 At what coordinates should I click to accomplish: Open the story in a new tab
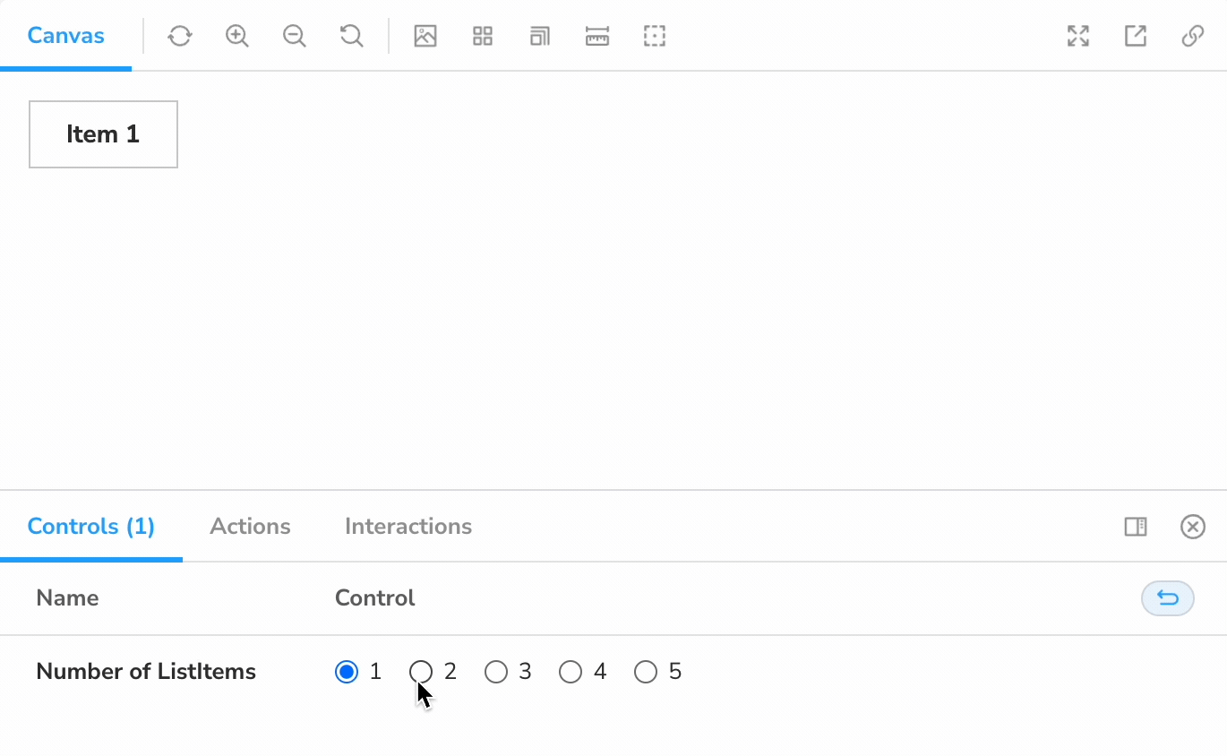point(1135,36)
